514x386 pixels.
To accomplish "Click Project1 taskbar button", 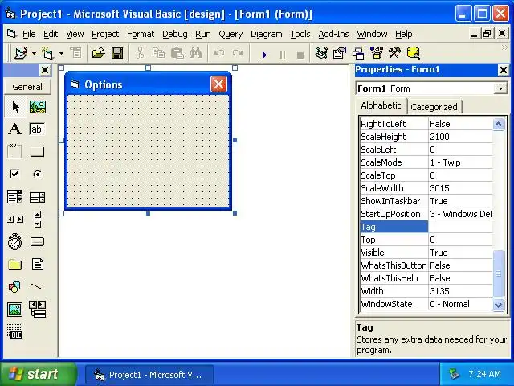I will click(149, 375).
